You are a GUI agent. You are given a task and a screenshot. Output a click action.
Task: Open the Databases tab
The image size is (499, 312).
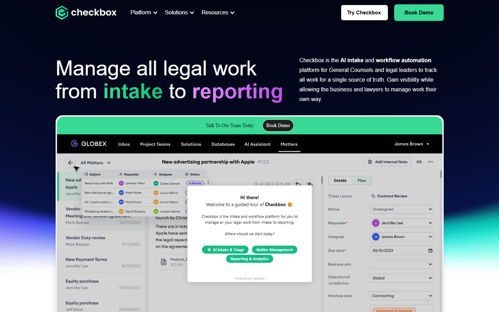click(x=223, y=144)
